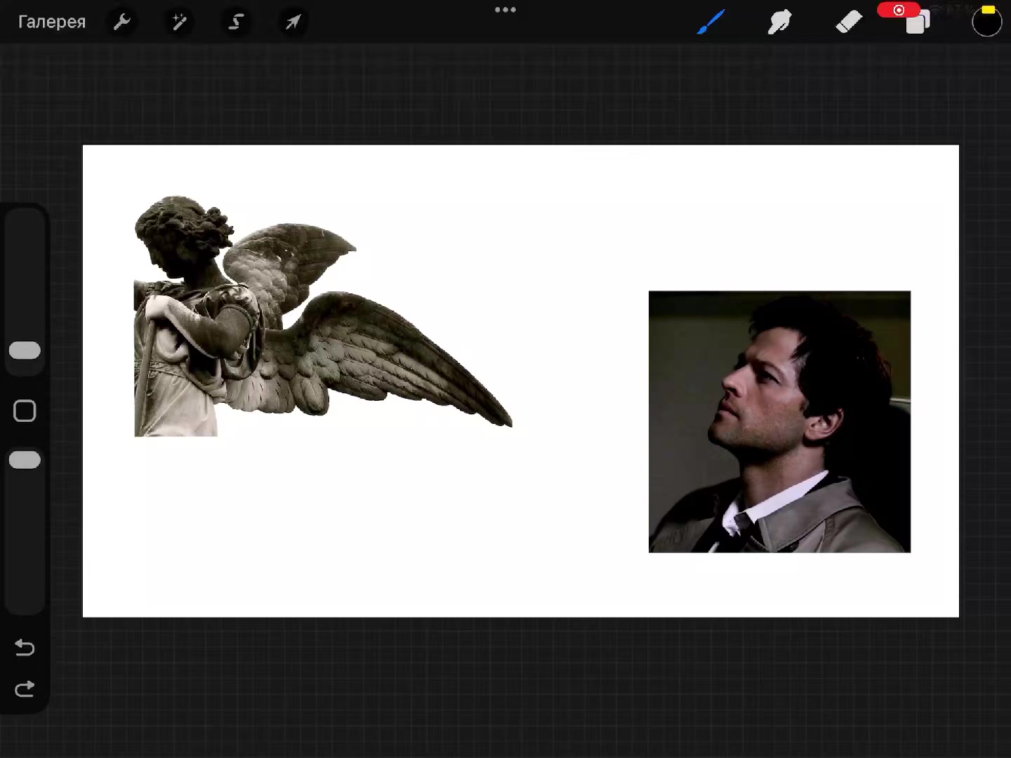Tap the man's portrait photo on canvas
Viewport: 1011px width, 758px height.
pyautogui.click(x=779, y=422)
